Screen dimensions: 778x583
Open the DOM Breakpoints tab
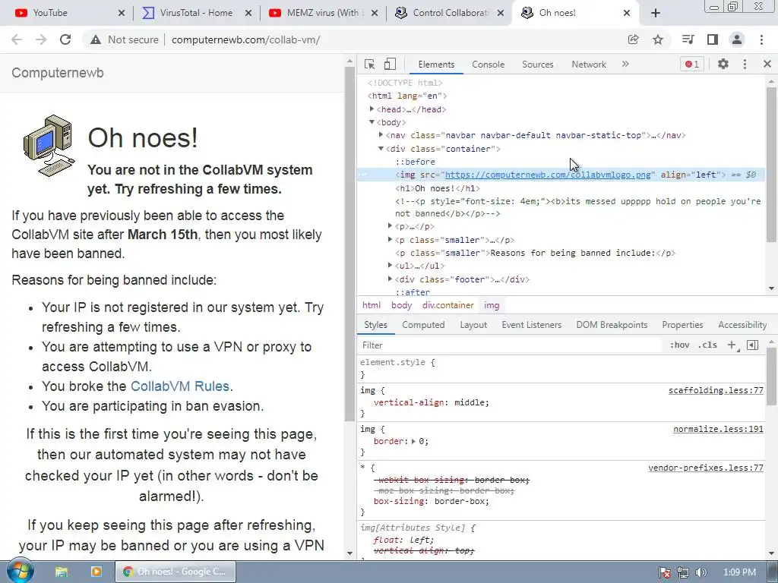coord(612,325)
